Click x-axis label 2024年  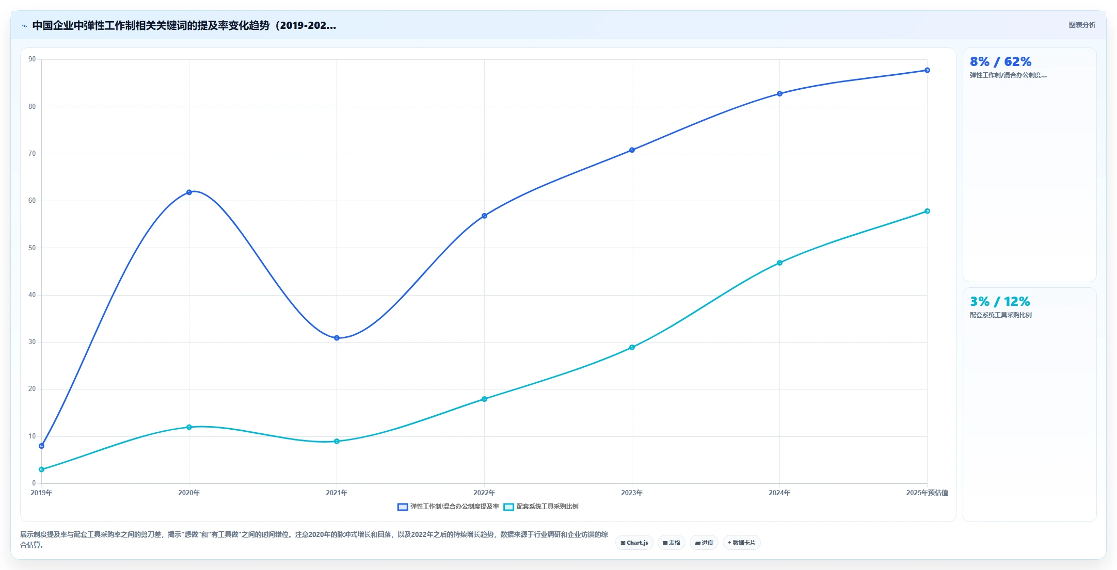coord(779,493)
